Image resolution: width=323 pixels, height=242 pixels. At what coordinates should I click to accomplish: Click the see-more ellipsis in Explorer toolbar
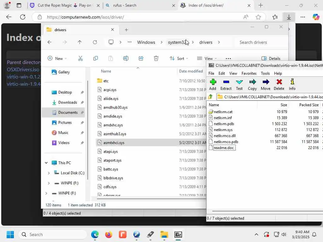point(228,58)
